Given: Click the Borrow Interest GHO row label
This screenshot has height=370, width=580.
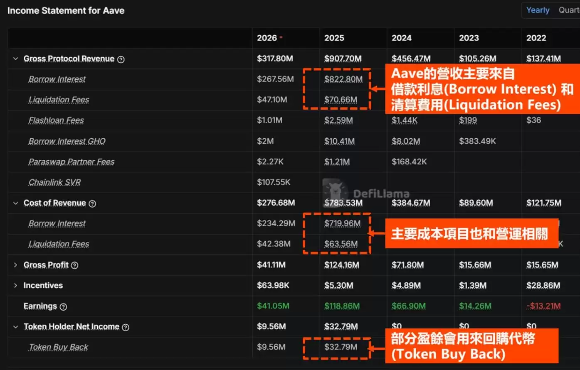Looking at the screenshot, I should click(67, 141).
